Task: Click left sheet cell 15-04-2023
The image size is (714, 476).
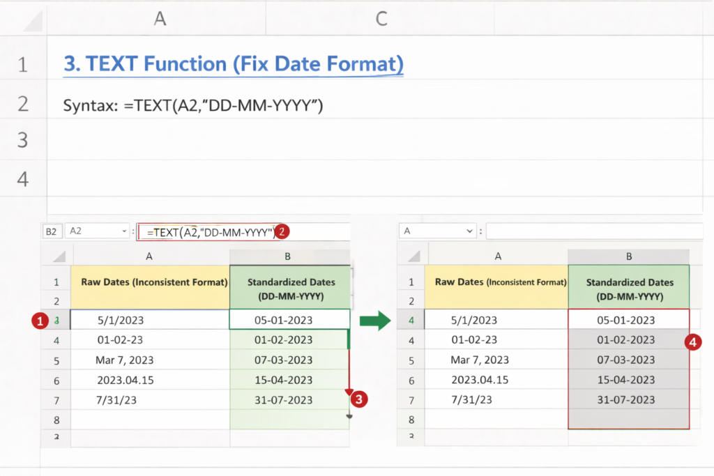Action: tap(289, 380)
